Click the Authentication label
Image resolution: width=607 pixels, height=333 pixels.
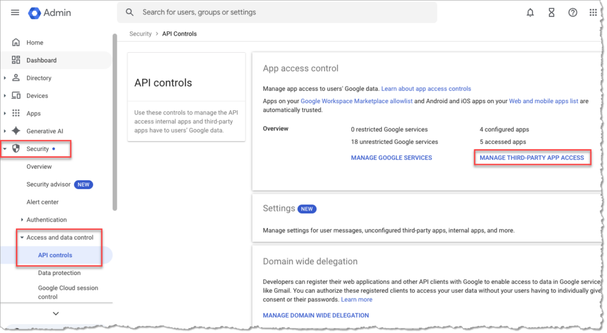pyautogui.click(x=46, y=220)
